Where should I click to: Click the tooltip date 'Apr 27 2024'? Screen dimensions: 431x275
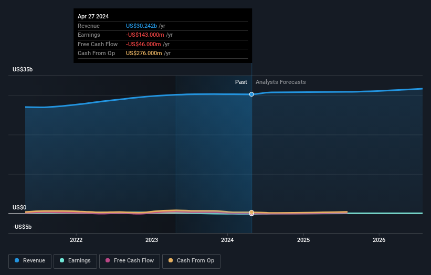[93, 16]
